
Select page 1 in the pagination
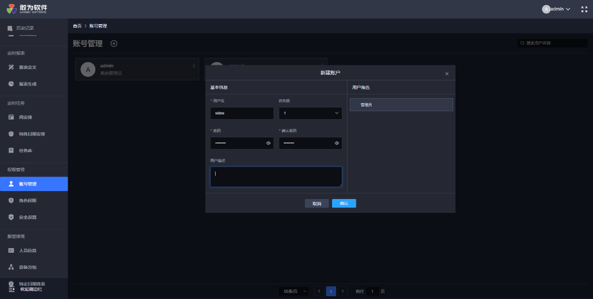coord(331,292)
